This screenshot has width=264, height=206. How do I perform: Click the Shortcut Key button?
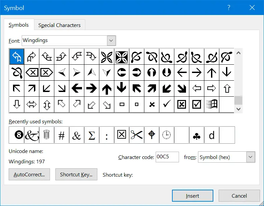(x=76, y=174)
